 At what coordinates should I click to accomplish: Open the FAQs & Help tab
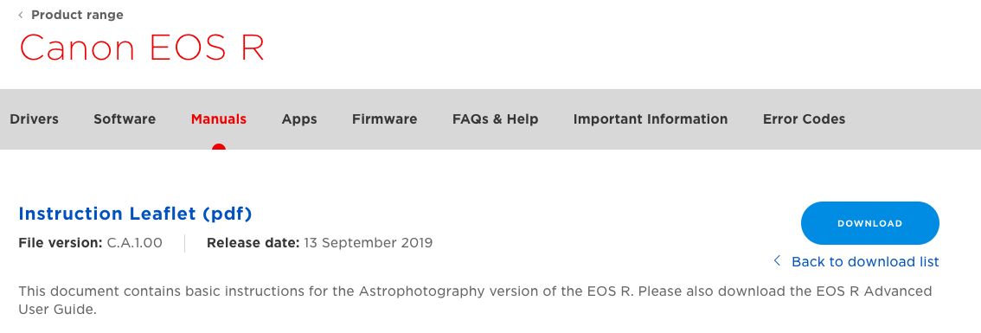click(496, 119)
